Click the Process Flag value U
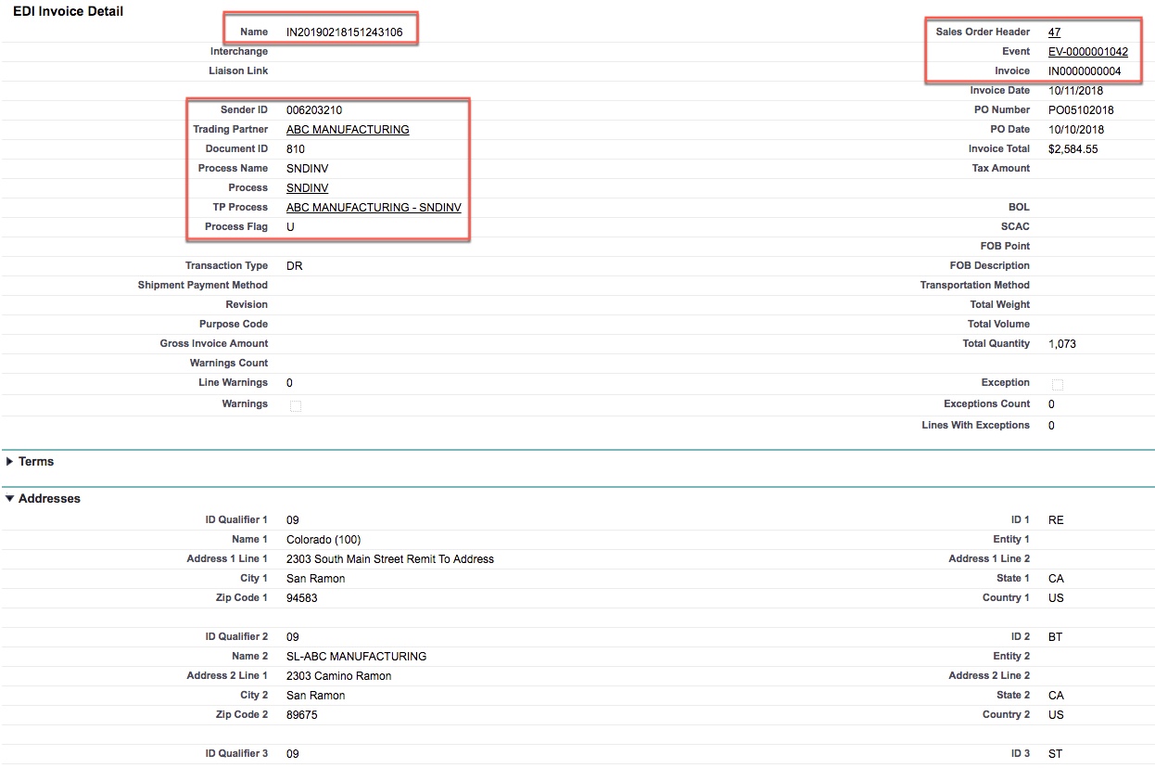Image resolution: width=1155 pixels, height=768 pixels. click(x=291, y=227)
